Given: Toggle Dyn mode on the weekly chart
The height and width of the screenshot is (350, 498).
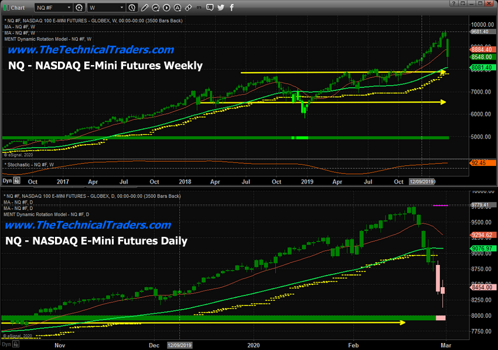Looking at the screenshot, I should [x=7, y=182].
